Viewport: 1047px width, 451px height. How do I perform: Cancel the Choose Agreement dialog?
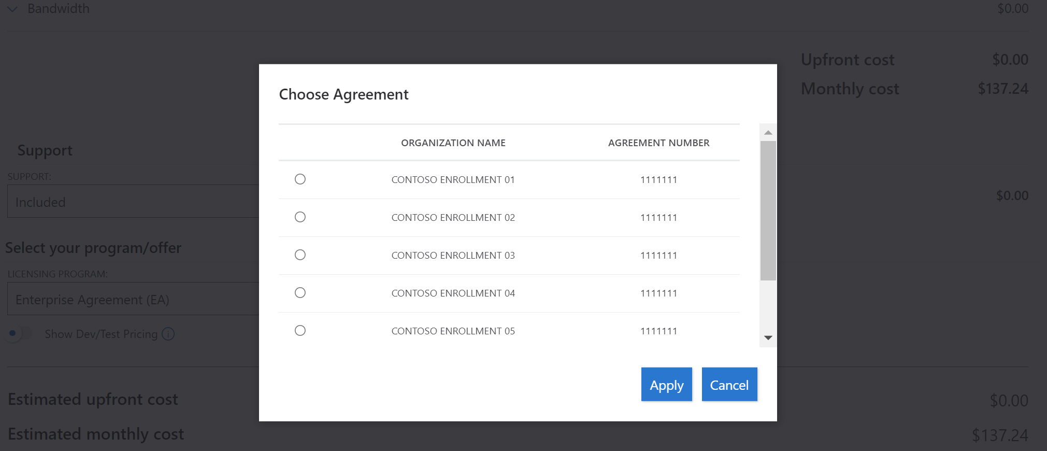point(729,385)
